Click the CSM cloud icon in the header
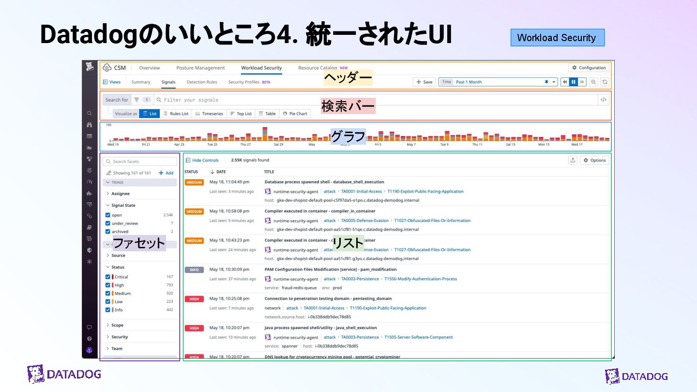697x392 pixels. pos(106,68)
